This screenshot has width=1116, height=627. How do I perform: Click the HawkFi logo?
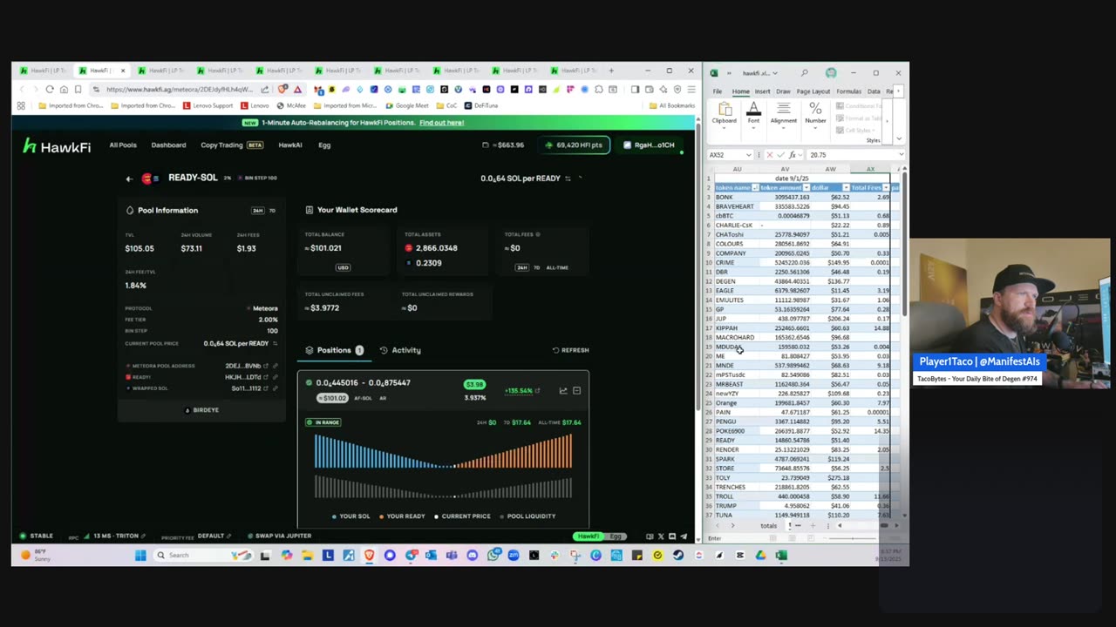pos(57,146)
